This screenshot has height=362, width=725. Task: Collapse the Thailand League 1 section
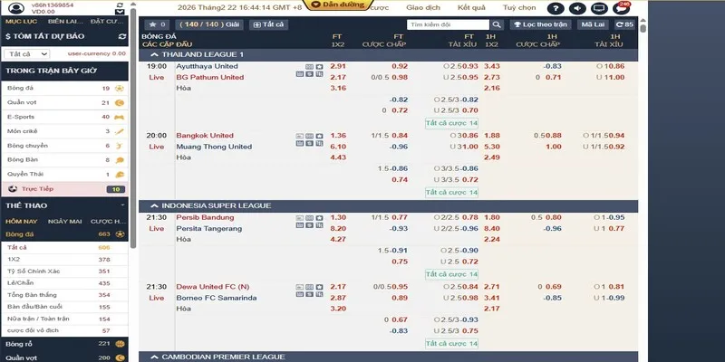point(154,54)
